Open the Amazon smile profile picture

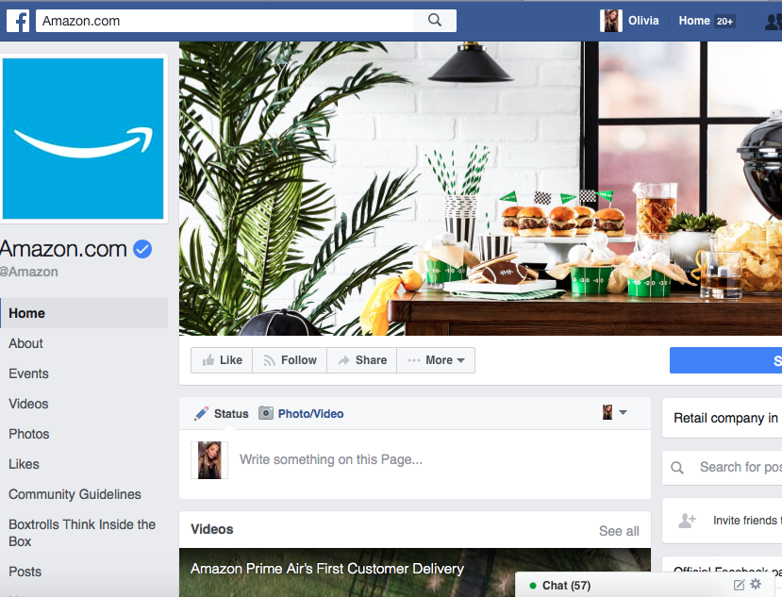coord(83,139)
